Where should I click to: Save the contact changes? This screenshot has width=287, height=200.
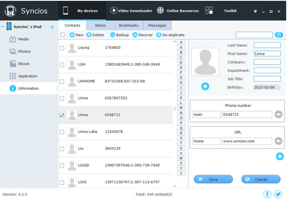click(213, 179)
